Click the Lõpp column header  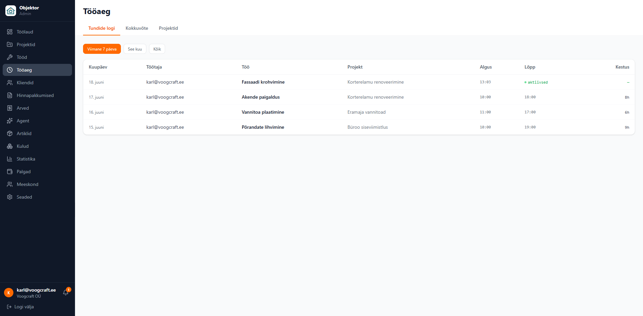pos(530,67)
